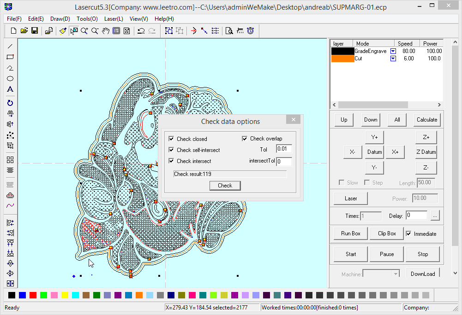Image resolution: width=462 pixels, height=315 pixels.
Task: Activate the Pan hand tool
Action: click(x=106, y=30)
